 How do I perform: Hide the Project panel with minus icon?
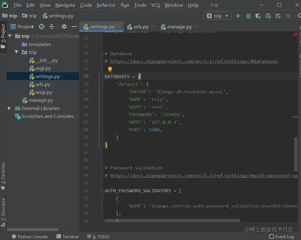pos(74,26)
